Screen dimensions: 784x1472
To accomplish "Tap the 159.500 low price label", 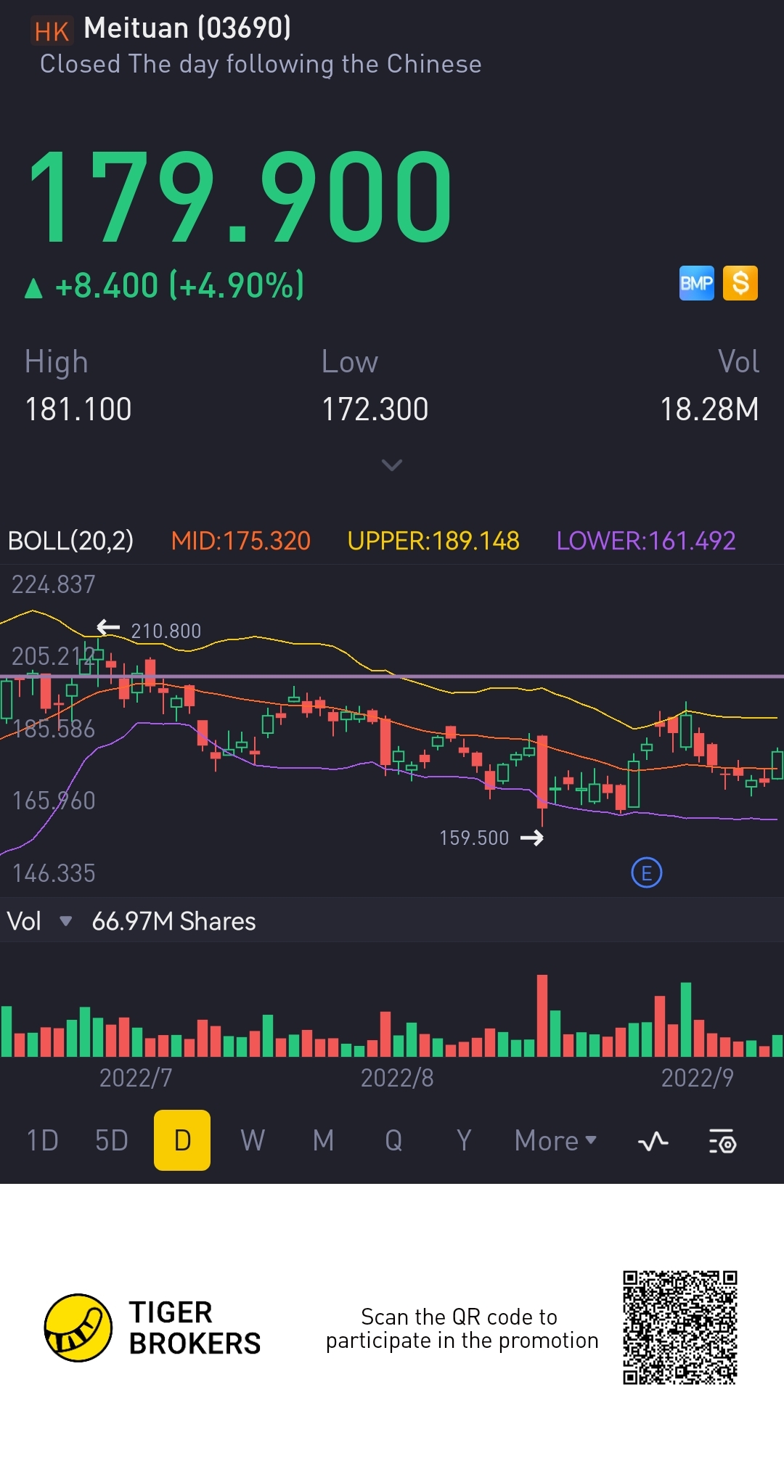I will (474, 838).
